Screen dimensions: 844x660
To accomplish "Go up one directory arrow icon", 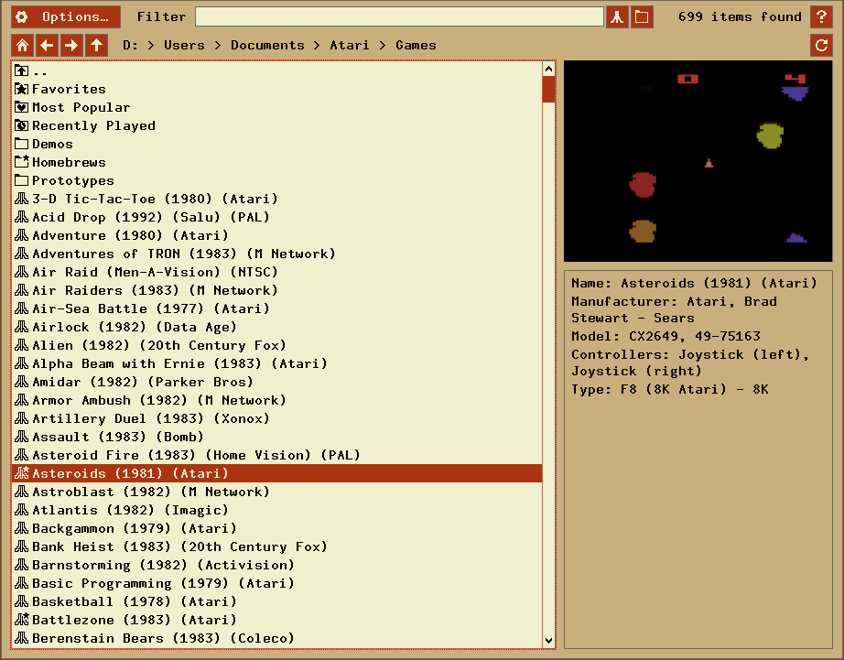I will 96,45.
